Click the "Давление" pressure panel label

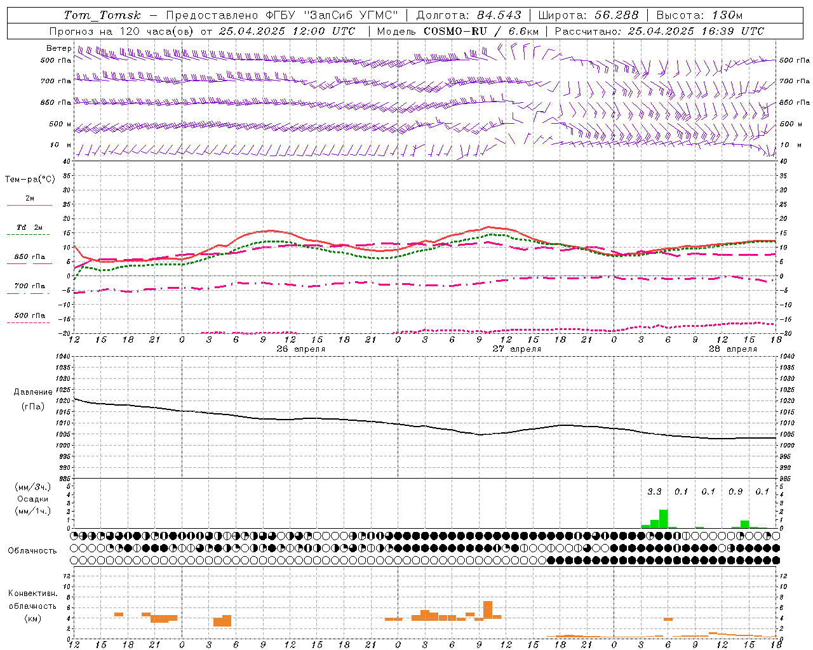point(33,392)
